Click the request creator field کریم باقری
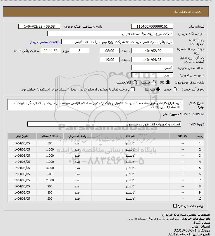The image size is (215, 236). pyautogui.click(x=117, y=42)
